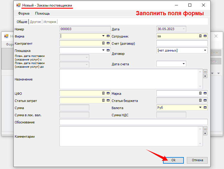Screen dimensions: 224x169
Task: Open the Помощь menu
Action: pyautogui.click(x=42, y=13)
